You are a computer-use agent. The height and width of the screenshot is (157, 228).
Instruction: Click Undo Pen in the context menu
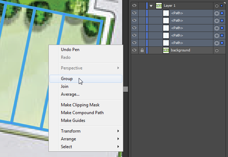point(70,50)
